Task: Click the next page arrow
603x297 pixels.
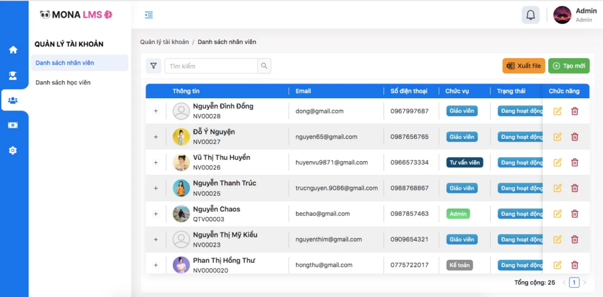Action: click(585, 283)
